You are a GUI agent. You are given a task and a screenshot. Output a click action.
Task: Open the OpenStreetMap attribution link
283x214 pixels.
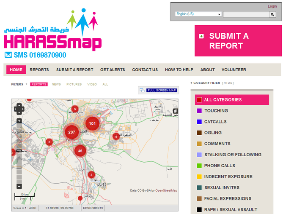click(166, 190)
